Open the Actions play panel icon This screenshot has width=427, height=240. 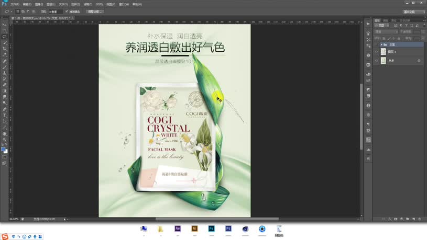tap(368, 24)
